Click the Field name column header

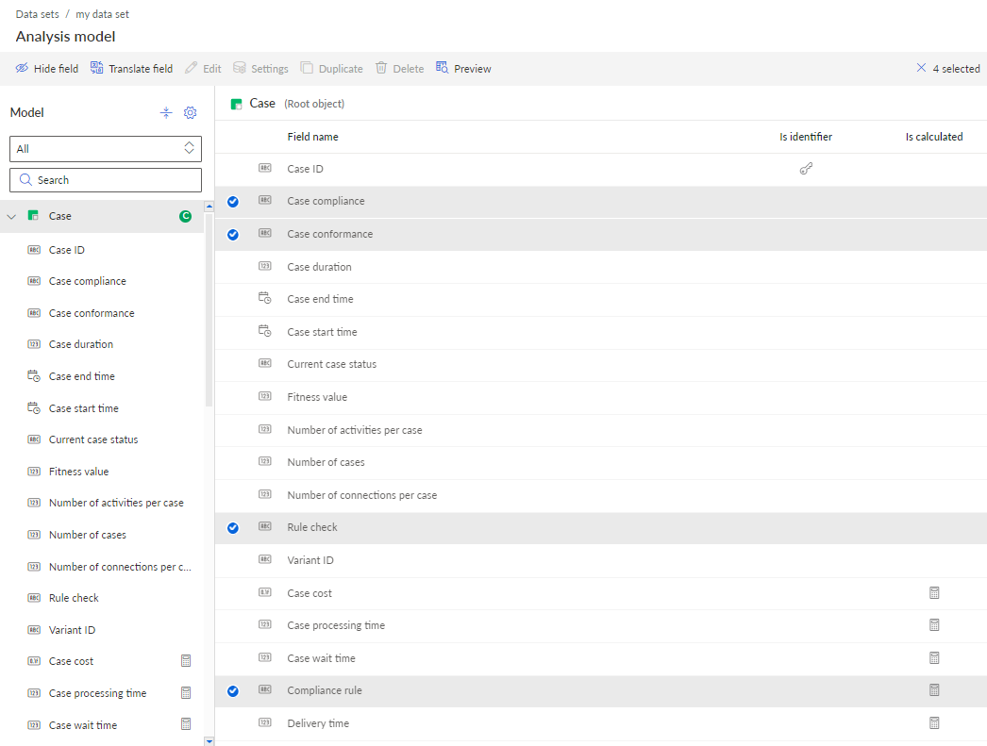[313, 137]
